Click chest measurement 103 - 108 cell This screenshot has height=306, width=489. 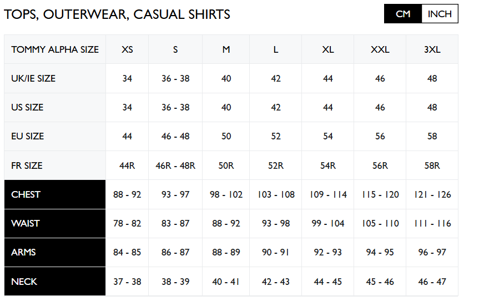(x=276, y=194)
